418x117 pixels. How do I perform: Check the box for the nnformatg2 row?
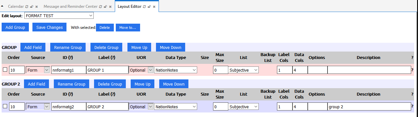pos(5,106)
